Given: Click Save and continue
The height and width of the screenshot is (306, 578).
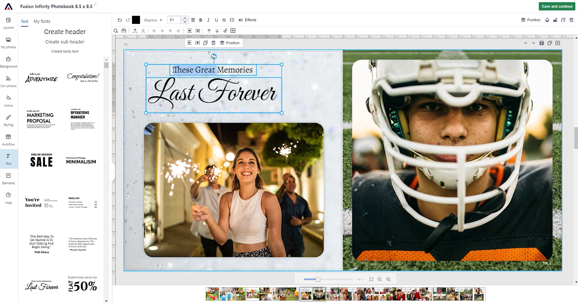Looking at the screenshot, I should coord(557,6).
